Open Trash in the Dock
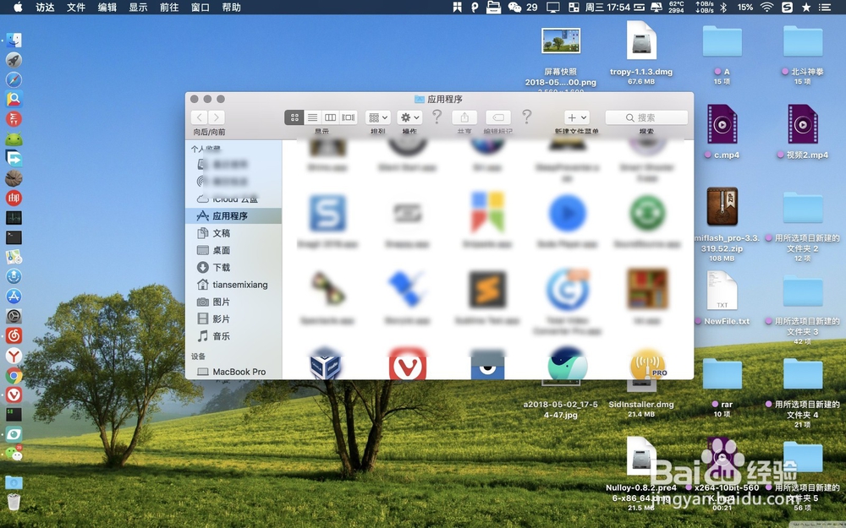The height and width of the screenshot is (528, 846). 14,502
